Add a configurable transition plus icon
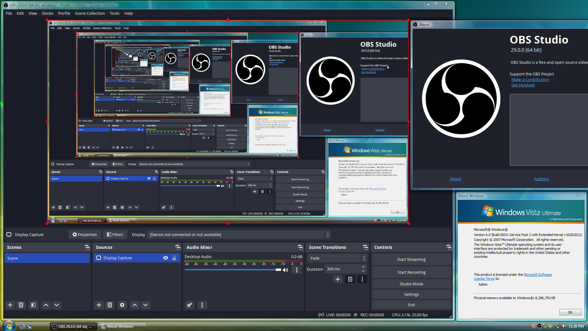 coord(337,279)
